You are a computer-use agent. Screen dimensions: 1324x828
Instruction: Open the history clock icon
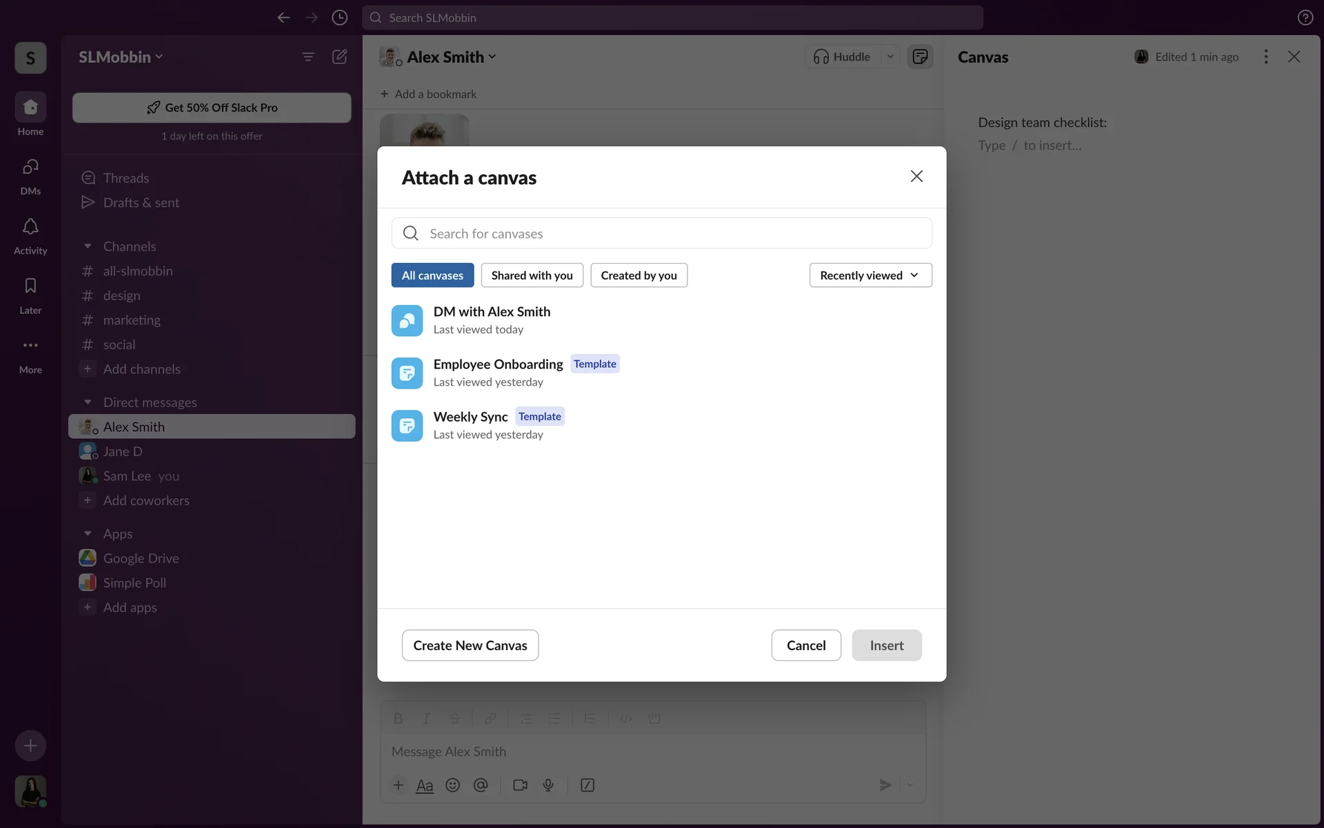coord(339,18)
